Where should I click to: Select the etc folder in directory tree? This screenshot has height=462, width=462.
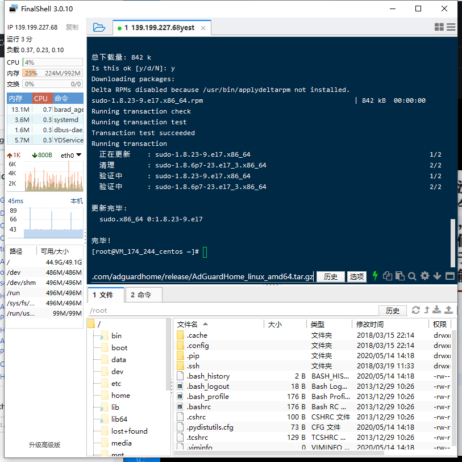click(116, 383)
